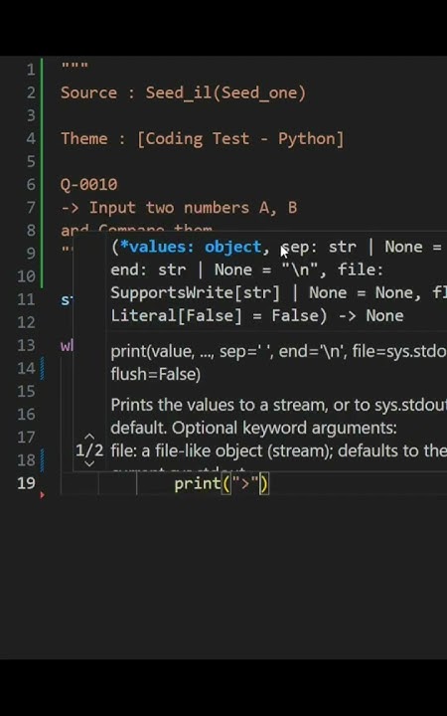The image size is (447, 716).
Task: Click the 'Q-0010' text line
Action: pos(89,185)
